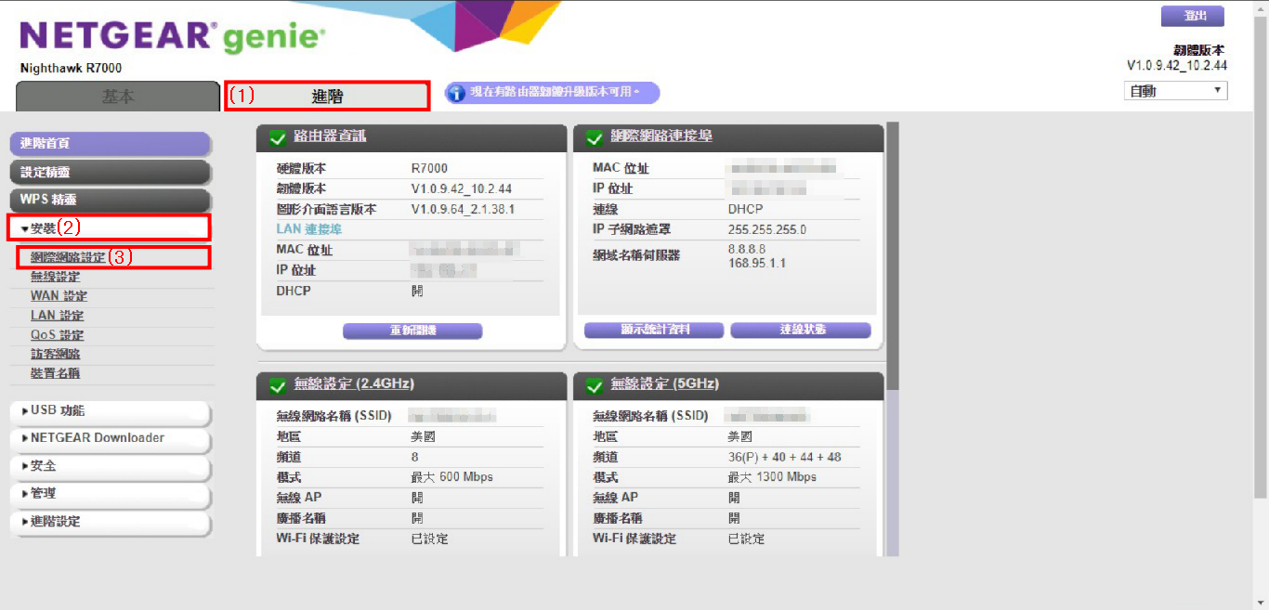Open the firmware upgrade available notice
This screenshot has height=610, width=1269.
coord(552,93)
